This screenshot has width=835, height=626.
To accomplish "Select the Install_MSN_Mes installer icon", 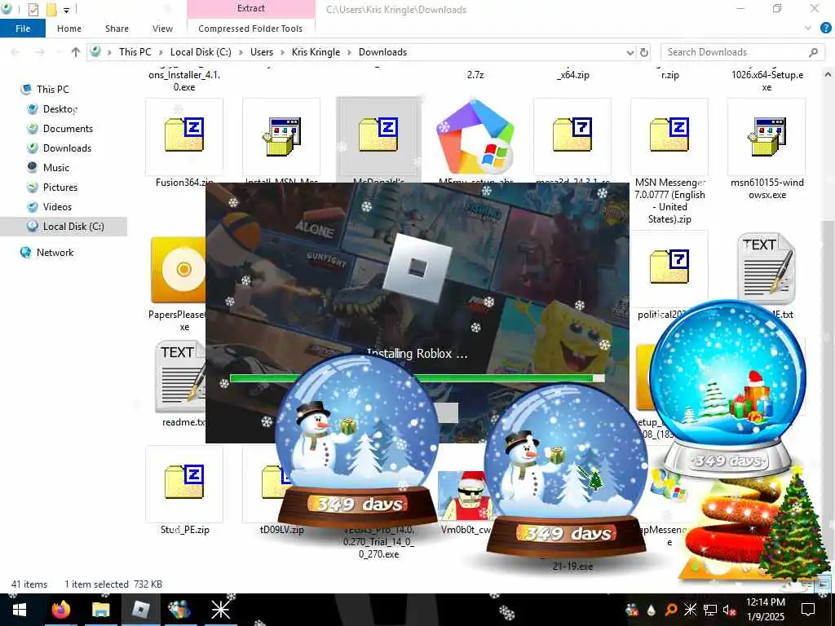I will coord(281,137).
